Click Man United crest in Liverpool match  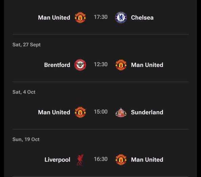[121, 159]
